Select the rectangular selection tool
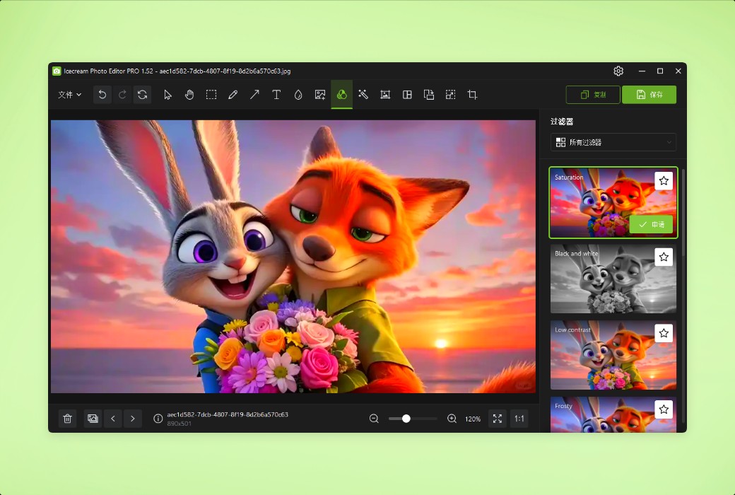This screenshot has height=495, width=735. point(211,94)
